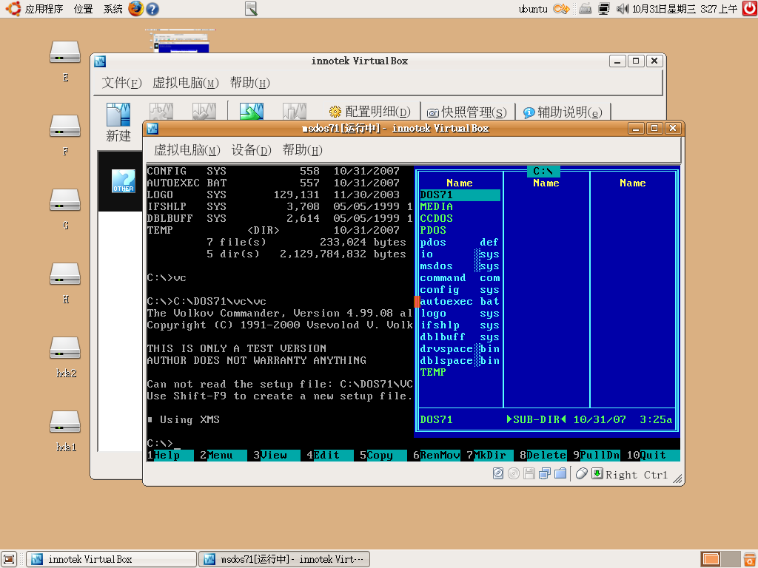Select the hda1 drive desktop icon
Image resolution: width=758 pixels, height=568 pixels.
tap(65, 430)
